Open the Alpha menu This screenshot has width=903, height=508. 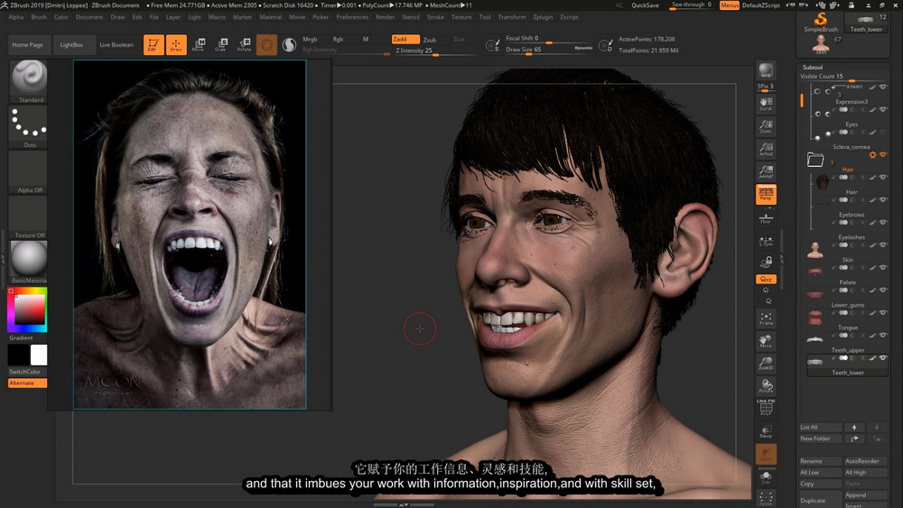(15, 17)
